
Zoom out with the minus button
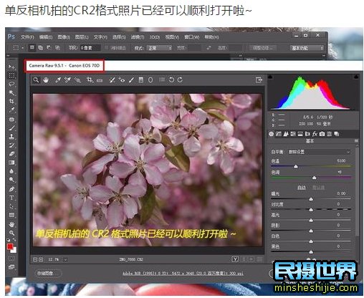tap(35, 259)
